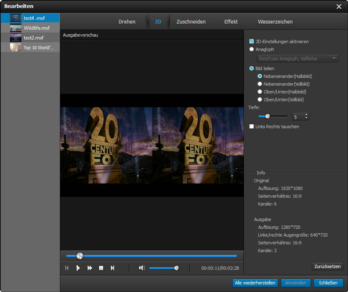
Task: Decrease Tiefe value with down arrow
Action: coord(306,118)
